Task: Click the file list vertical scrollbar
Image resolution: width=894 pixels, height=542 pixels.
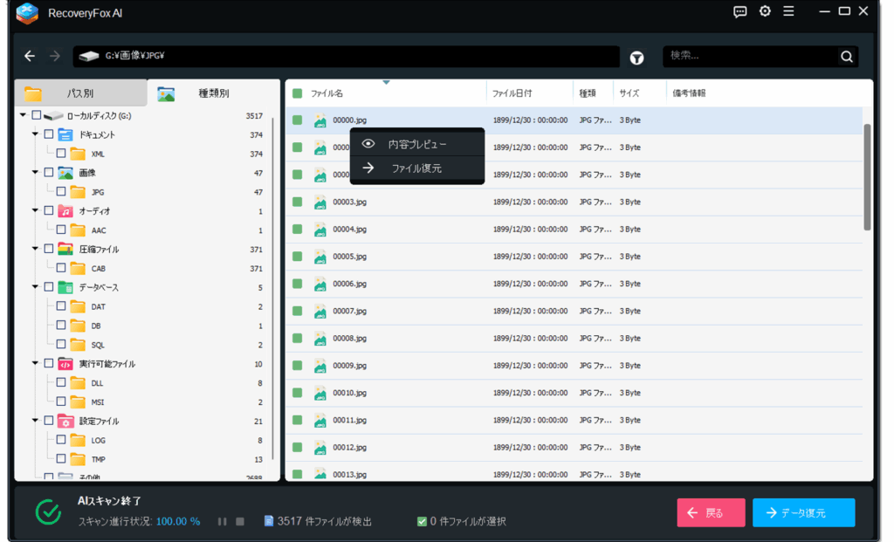Action: [867, 176]
